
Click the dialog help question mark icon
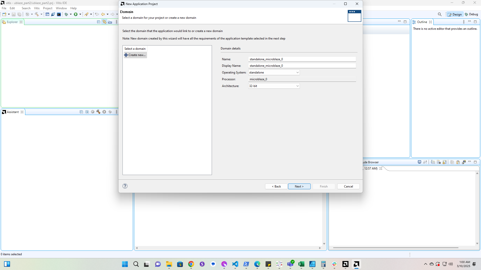click(125, 186)
